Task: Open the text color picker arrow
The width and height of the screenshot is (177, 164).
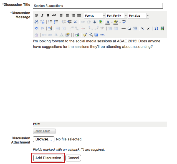Action: 112,22
